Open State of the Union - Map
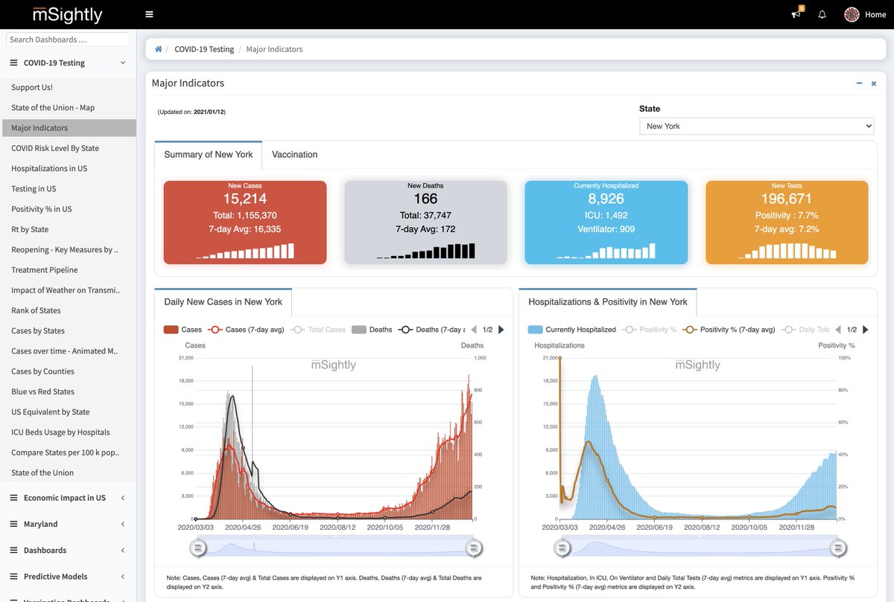Image resolution: width=894 pixels, height=602 pixels. (x=53, y=107)
